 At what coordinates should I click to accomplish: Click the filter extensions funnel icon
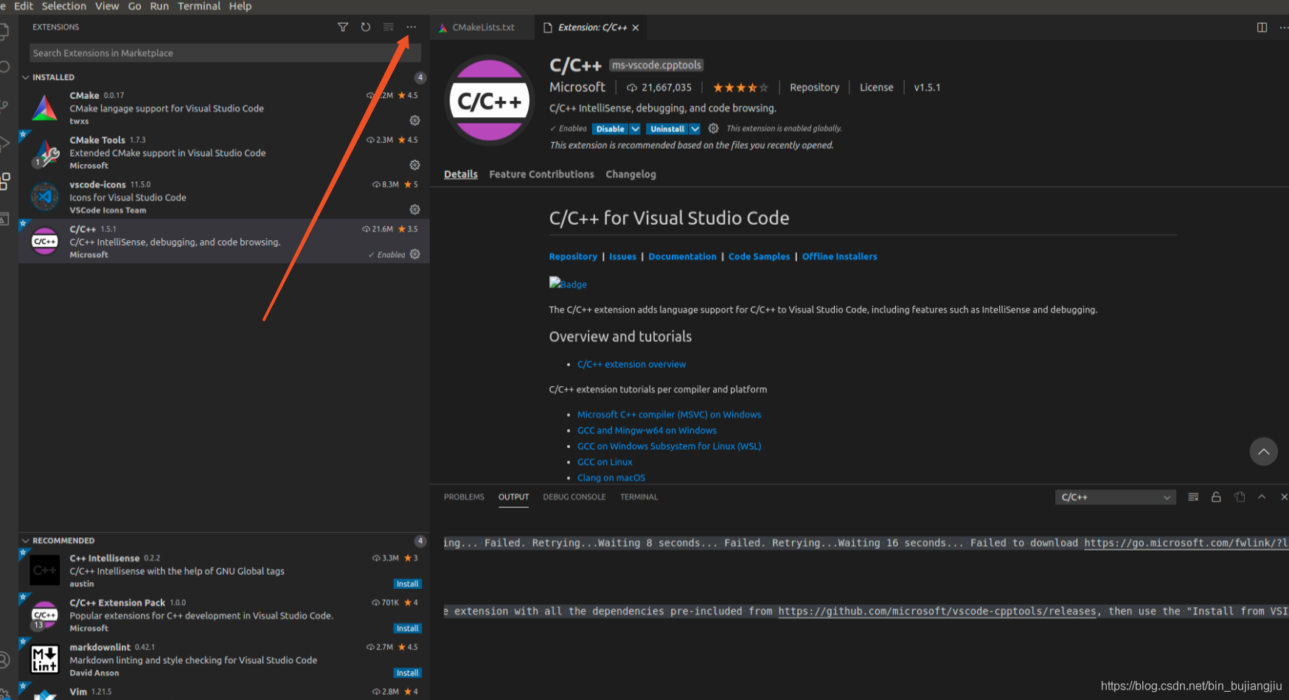[x=343, y=27]
